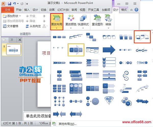The width and height of the screenshot is (153, 127).
Task: Choose the vertical chevron list layout
Action: point(109,62)
